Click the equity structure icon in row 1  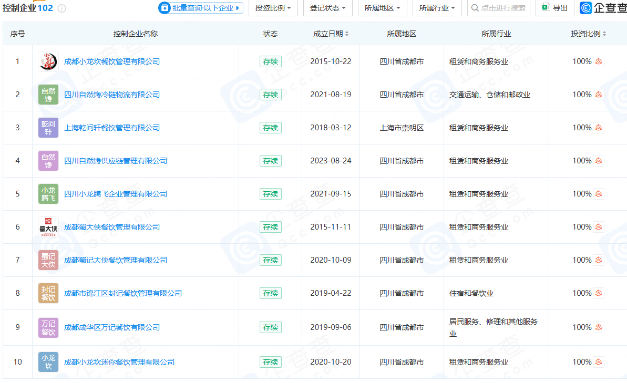[x=599, y=61]
